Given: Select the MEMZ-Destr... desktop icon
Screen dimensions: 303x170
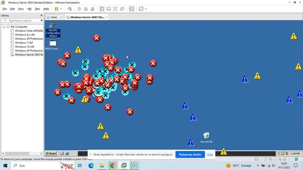Looking at the screenshot, I should [53, 45].
